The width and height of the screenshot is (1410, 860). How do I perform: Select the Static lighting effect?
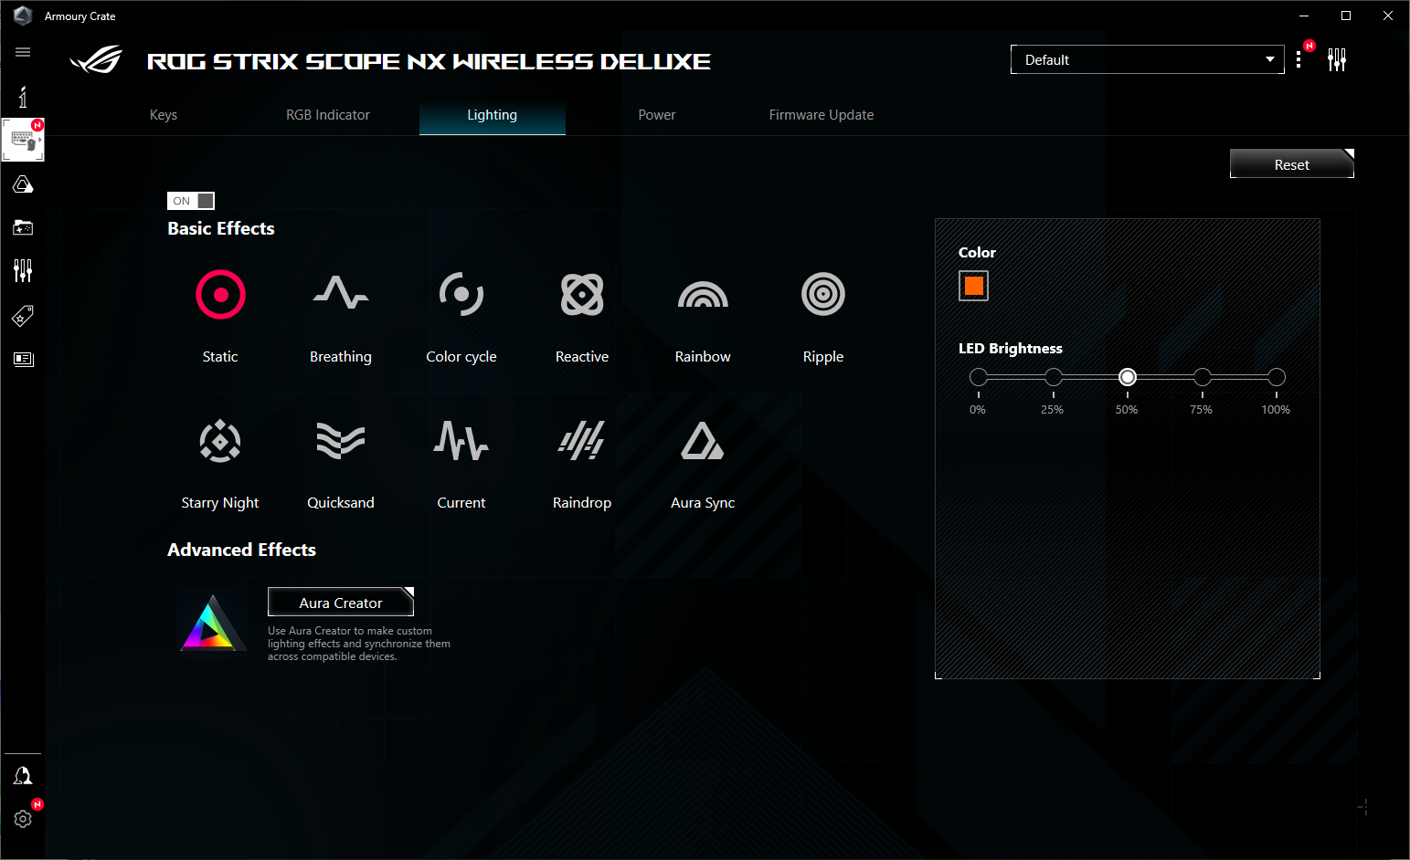(220, 295)
